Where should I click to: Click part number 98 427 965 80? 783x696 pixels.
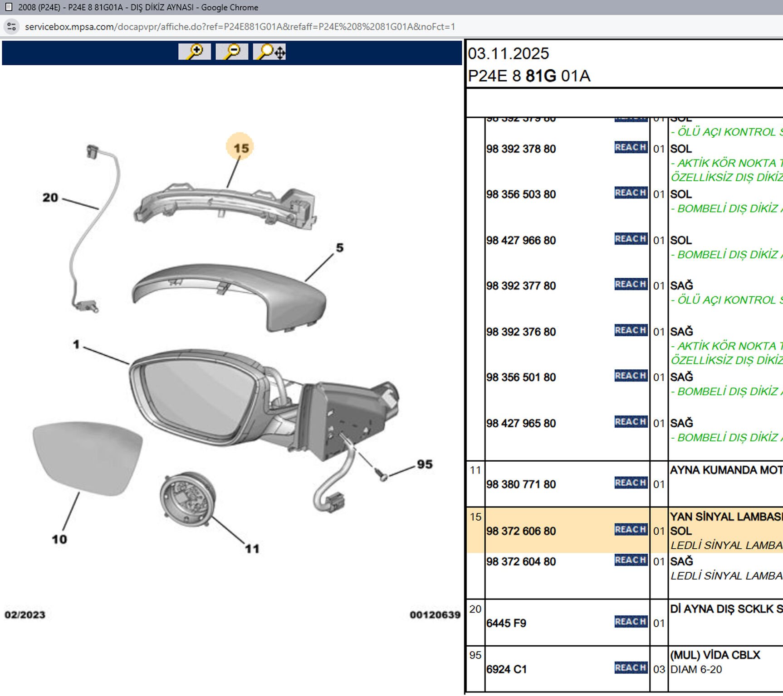tap(521, 424)
